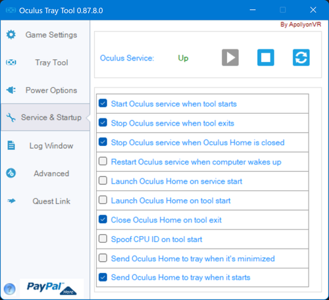Uncheck Start Oculus service when tool starts
This screenshot has height=300, width=329.
pyautogui.click(x=103, y=103)
